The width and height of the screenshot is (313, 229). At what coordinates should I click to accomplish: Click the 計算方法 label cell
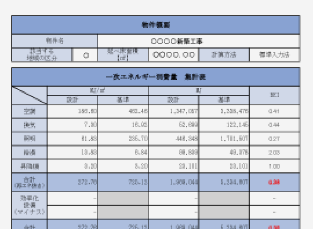pyautogui.click(x=224, y=55)
